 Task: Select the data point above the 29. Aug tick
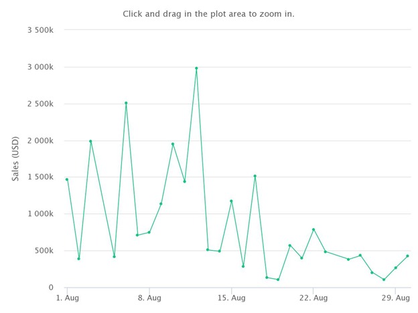tap(396, 268)
